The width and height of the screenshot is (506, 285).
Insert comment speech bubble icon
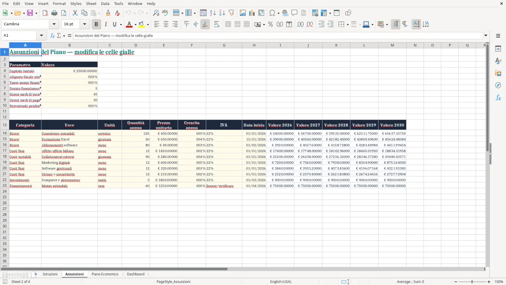click(x=294, y=13)
